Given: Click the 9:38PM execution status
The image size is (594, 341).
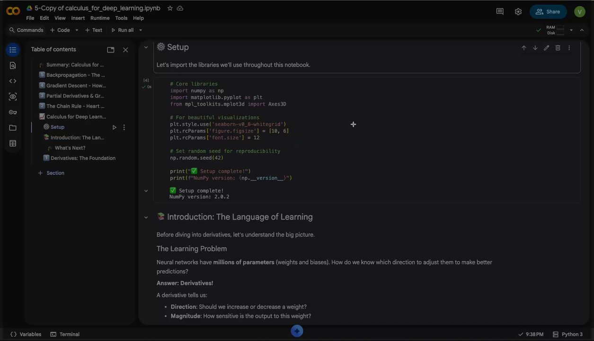Looking at the screenshot, I should (x=531, y=334).
